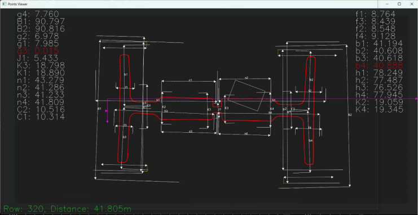418x215 pixels.
Task: Click the n3 dimension label in drawing
Action: [190, 132]
